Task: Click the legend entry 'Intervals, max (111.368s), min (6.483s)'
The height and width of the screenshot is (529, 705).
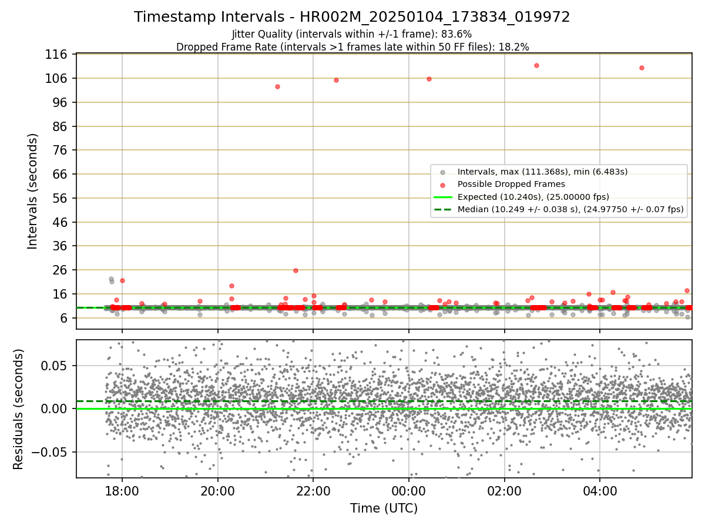Action: point(543,172)
